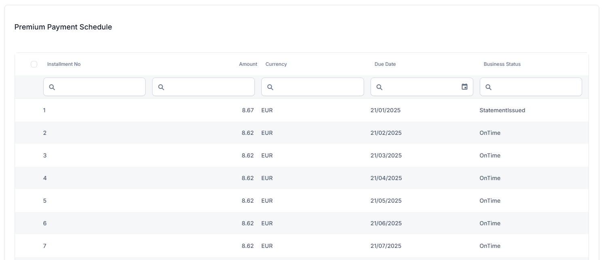Select installment row due 21/07/2025
This screenshot has width=608, height=260.
386,246
